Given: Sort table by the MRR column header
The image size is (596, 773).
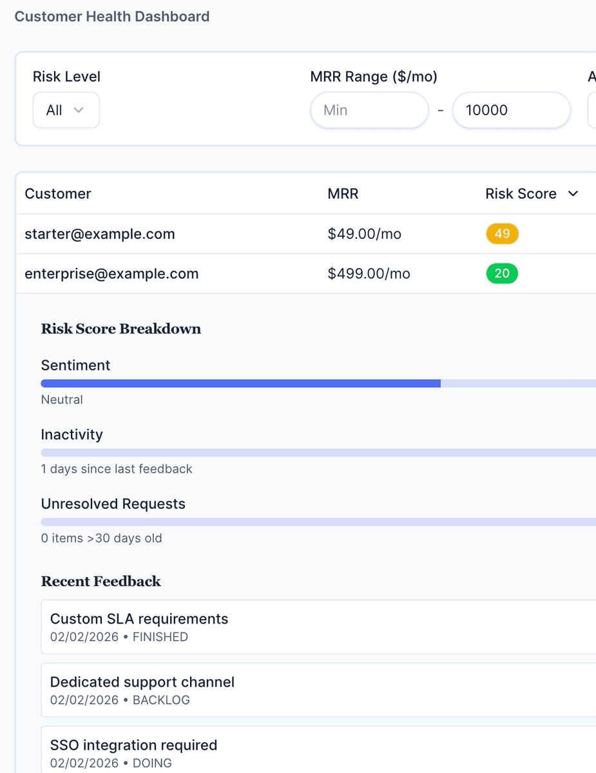Looking at the screenshot, I should pos(342,193).
